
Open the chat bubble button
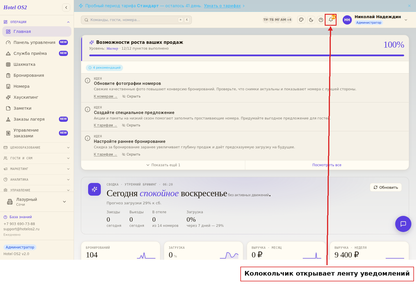coord(403,224)
